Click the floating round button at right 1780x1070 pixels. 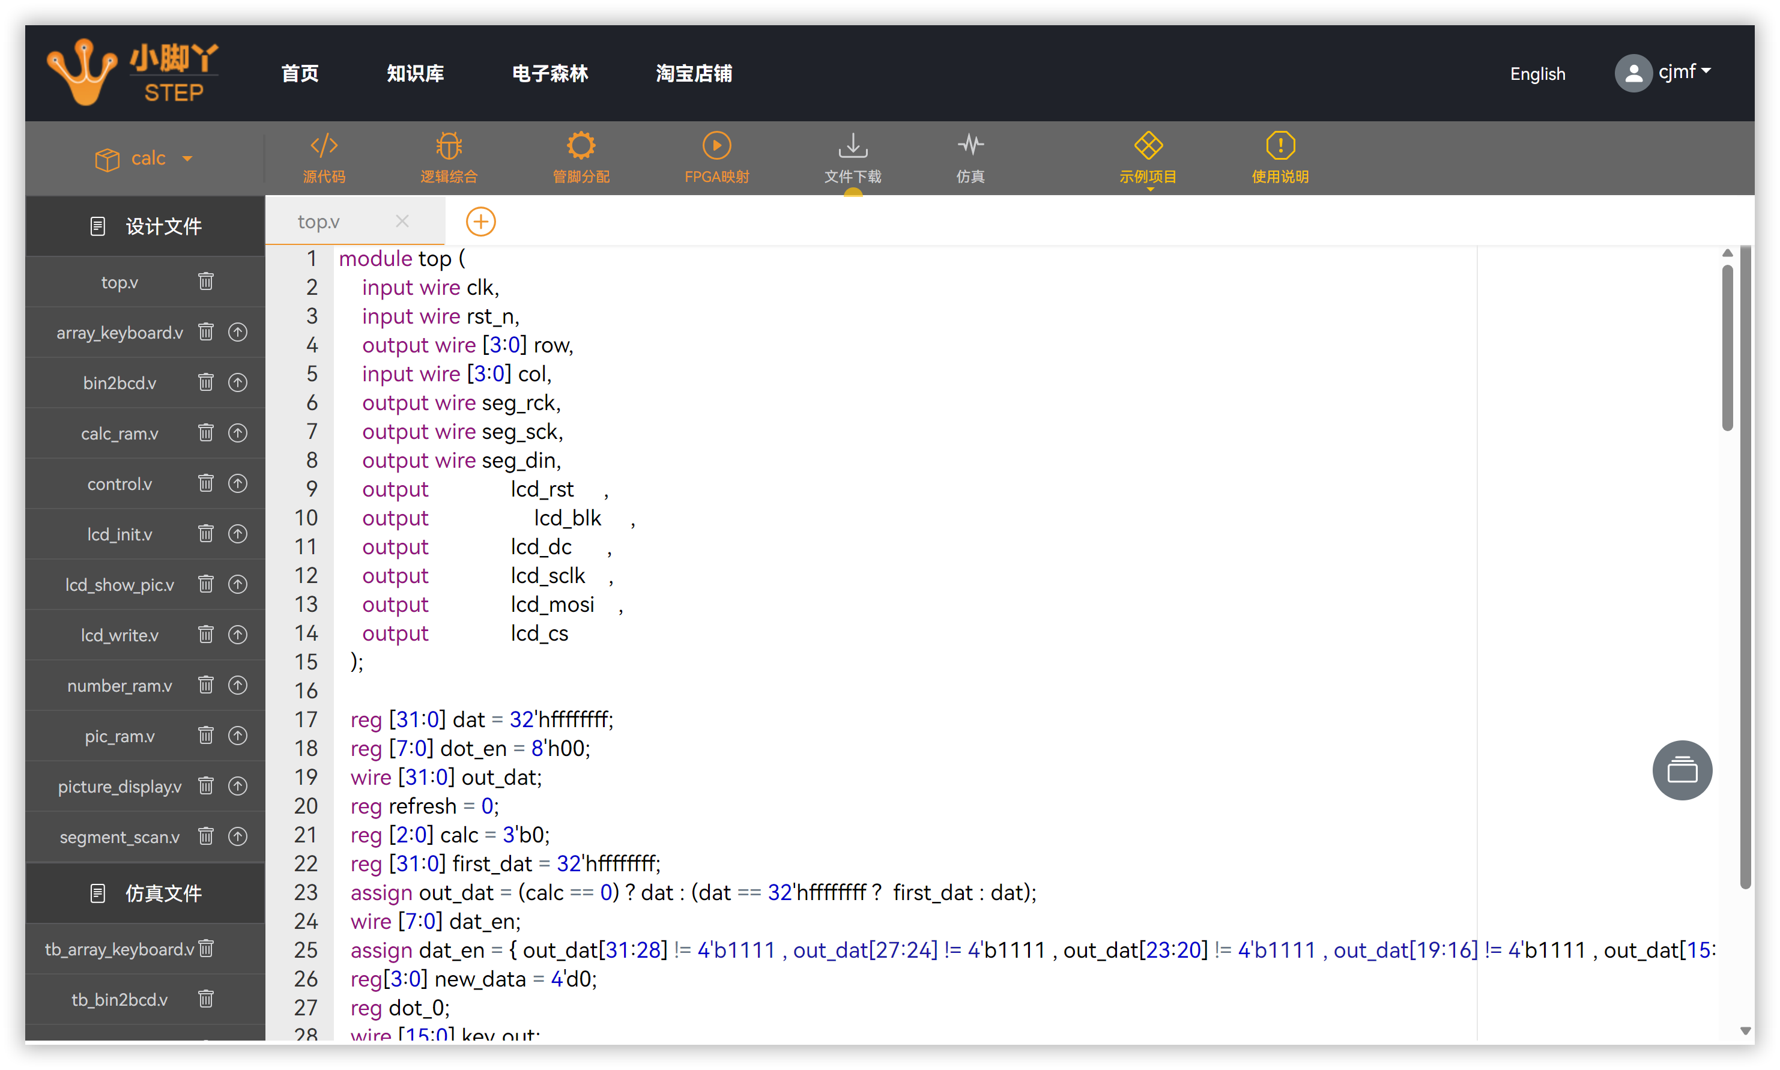click(1682, 770)
